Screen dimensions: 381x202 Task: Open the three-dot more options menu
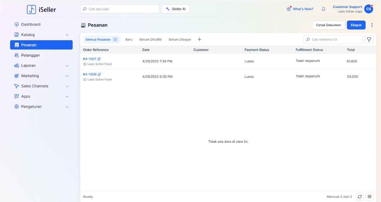pyautogui.click(x=371, y=25)
